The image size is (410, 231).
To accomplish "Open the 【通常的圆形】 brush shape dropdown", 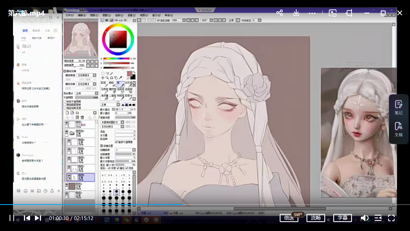I will [112, 122].
